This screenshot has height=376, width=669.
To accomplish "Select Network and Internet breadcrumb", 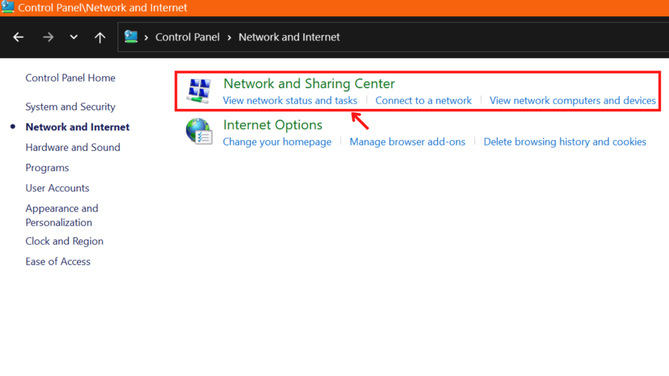I will tap(289, 37).
